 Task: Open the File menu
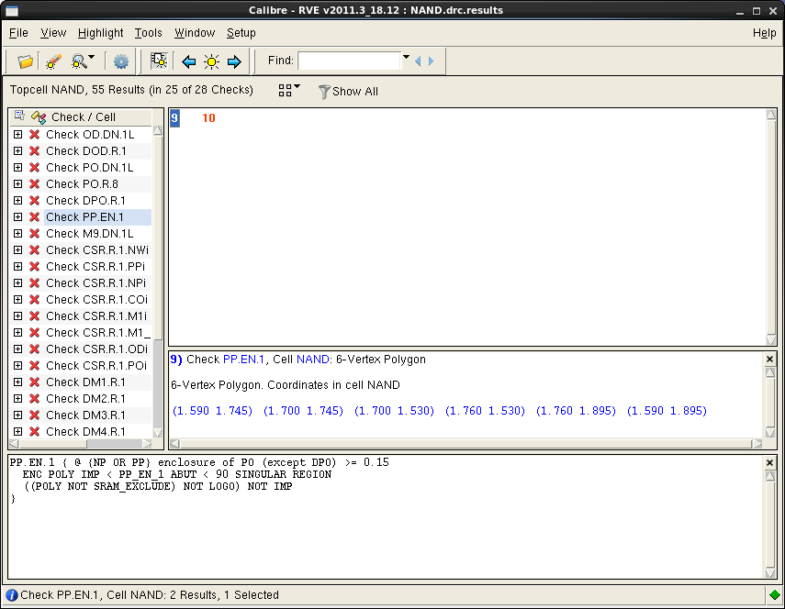coord(18,33)
